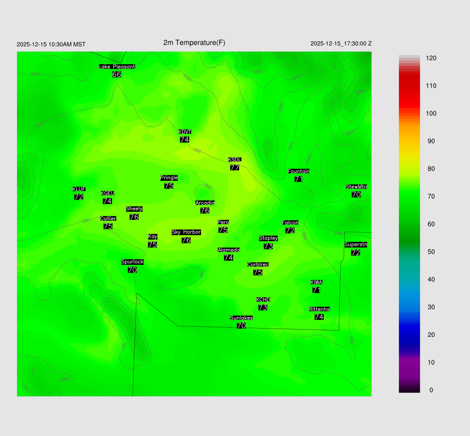
Task: Pick the blue color at 30 on colorbar
Action: pos(409,307)
